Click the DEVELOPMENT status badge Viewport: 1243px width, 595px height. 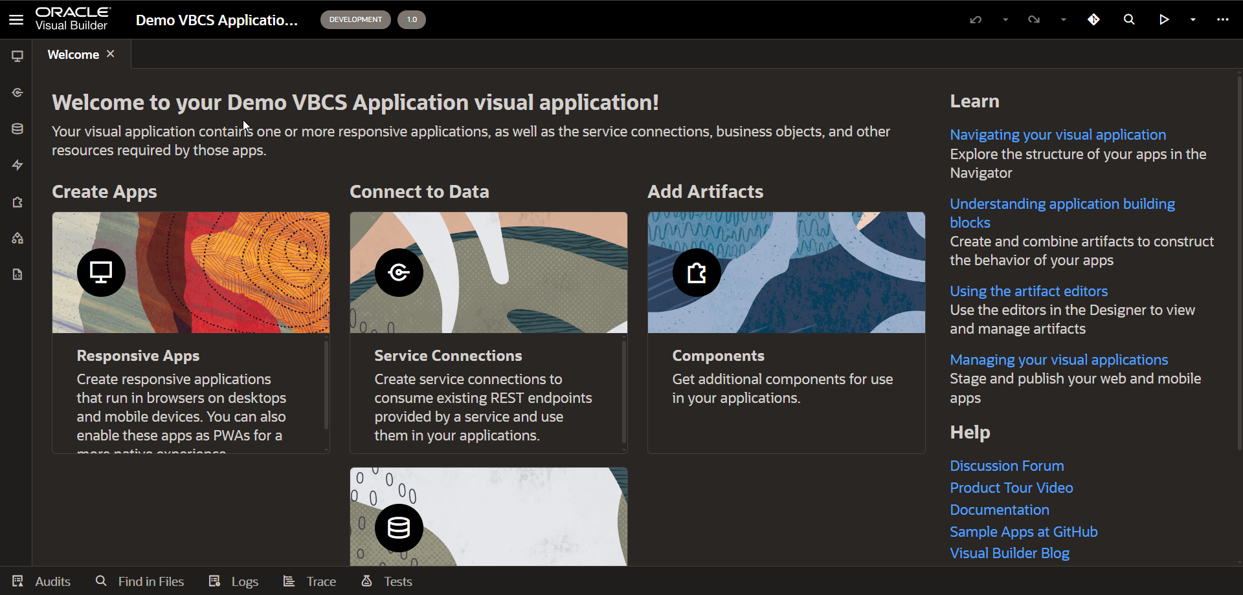point(355,19)
